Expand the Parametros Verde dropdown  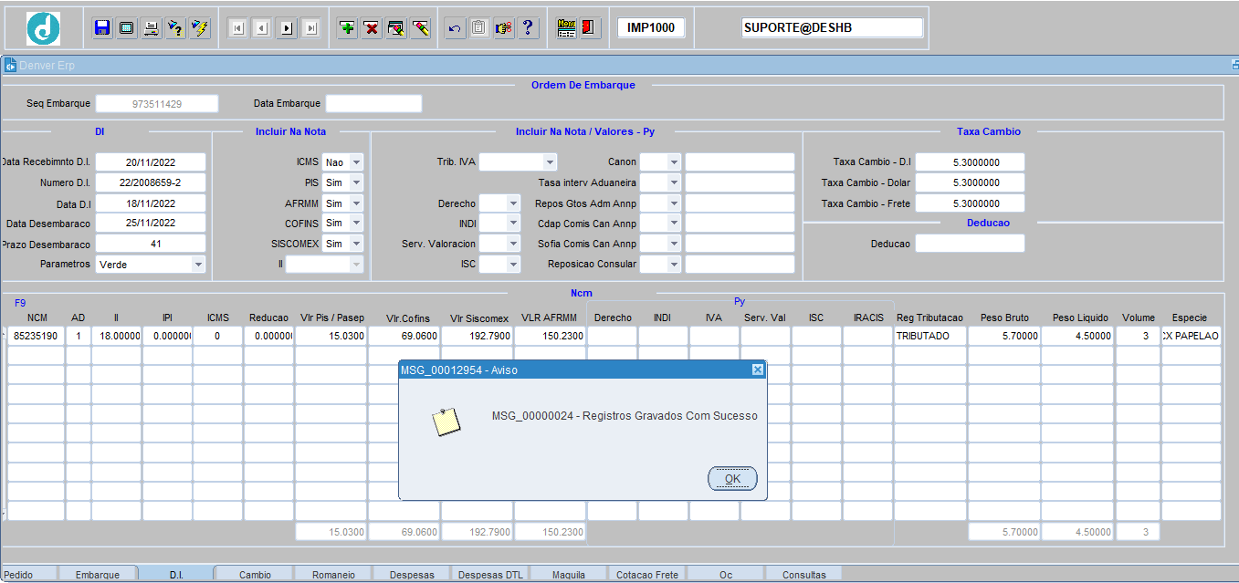pyautogui.click(x=198, y=265)
